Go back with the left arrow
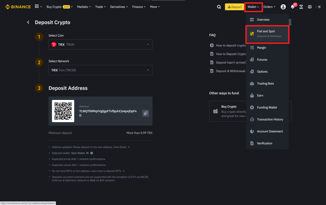This screenshot has height=205, width=326. [28, 22]
